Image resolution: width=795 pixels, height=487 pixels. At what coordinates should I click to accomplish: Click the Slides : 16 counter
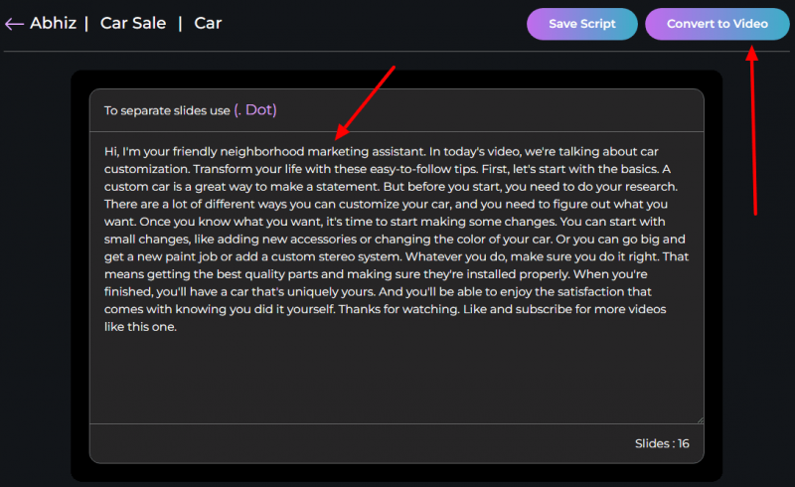(662, 443)
